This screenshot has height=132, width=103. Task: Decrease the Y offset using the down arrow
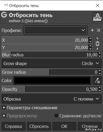(90, 49)
